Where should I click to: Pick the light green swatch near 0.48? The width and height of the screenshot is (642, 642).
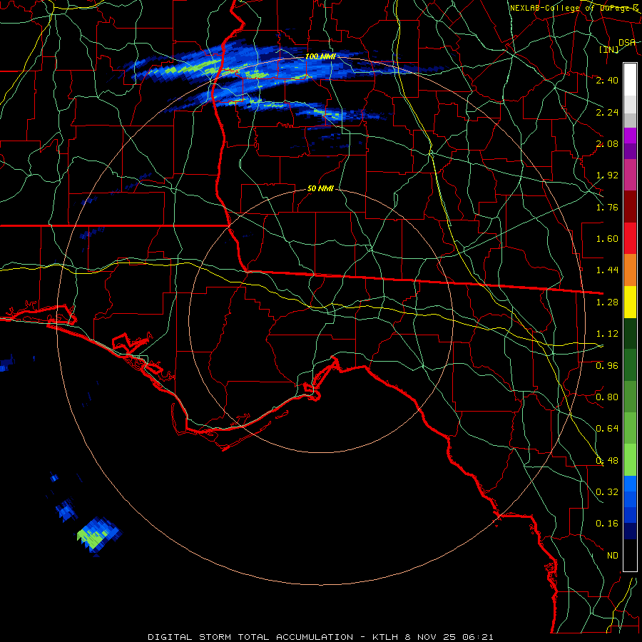[x=630, y=460]
